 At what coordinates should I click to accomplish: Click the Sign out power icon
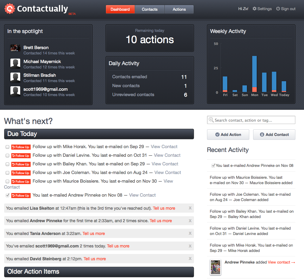point(278,9)
